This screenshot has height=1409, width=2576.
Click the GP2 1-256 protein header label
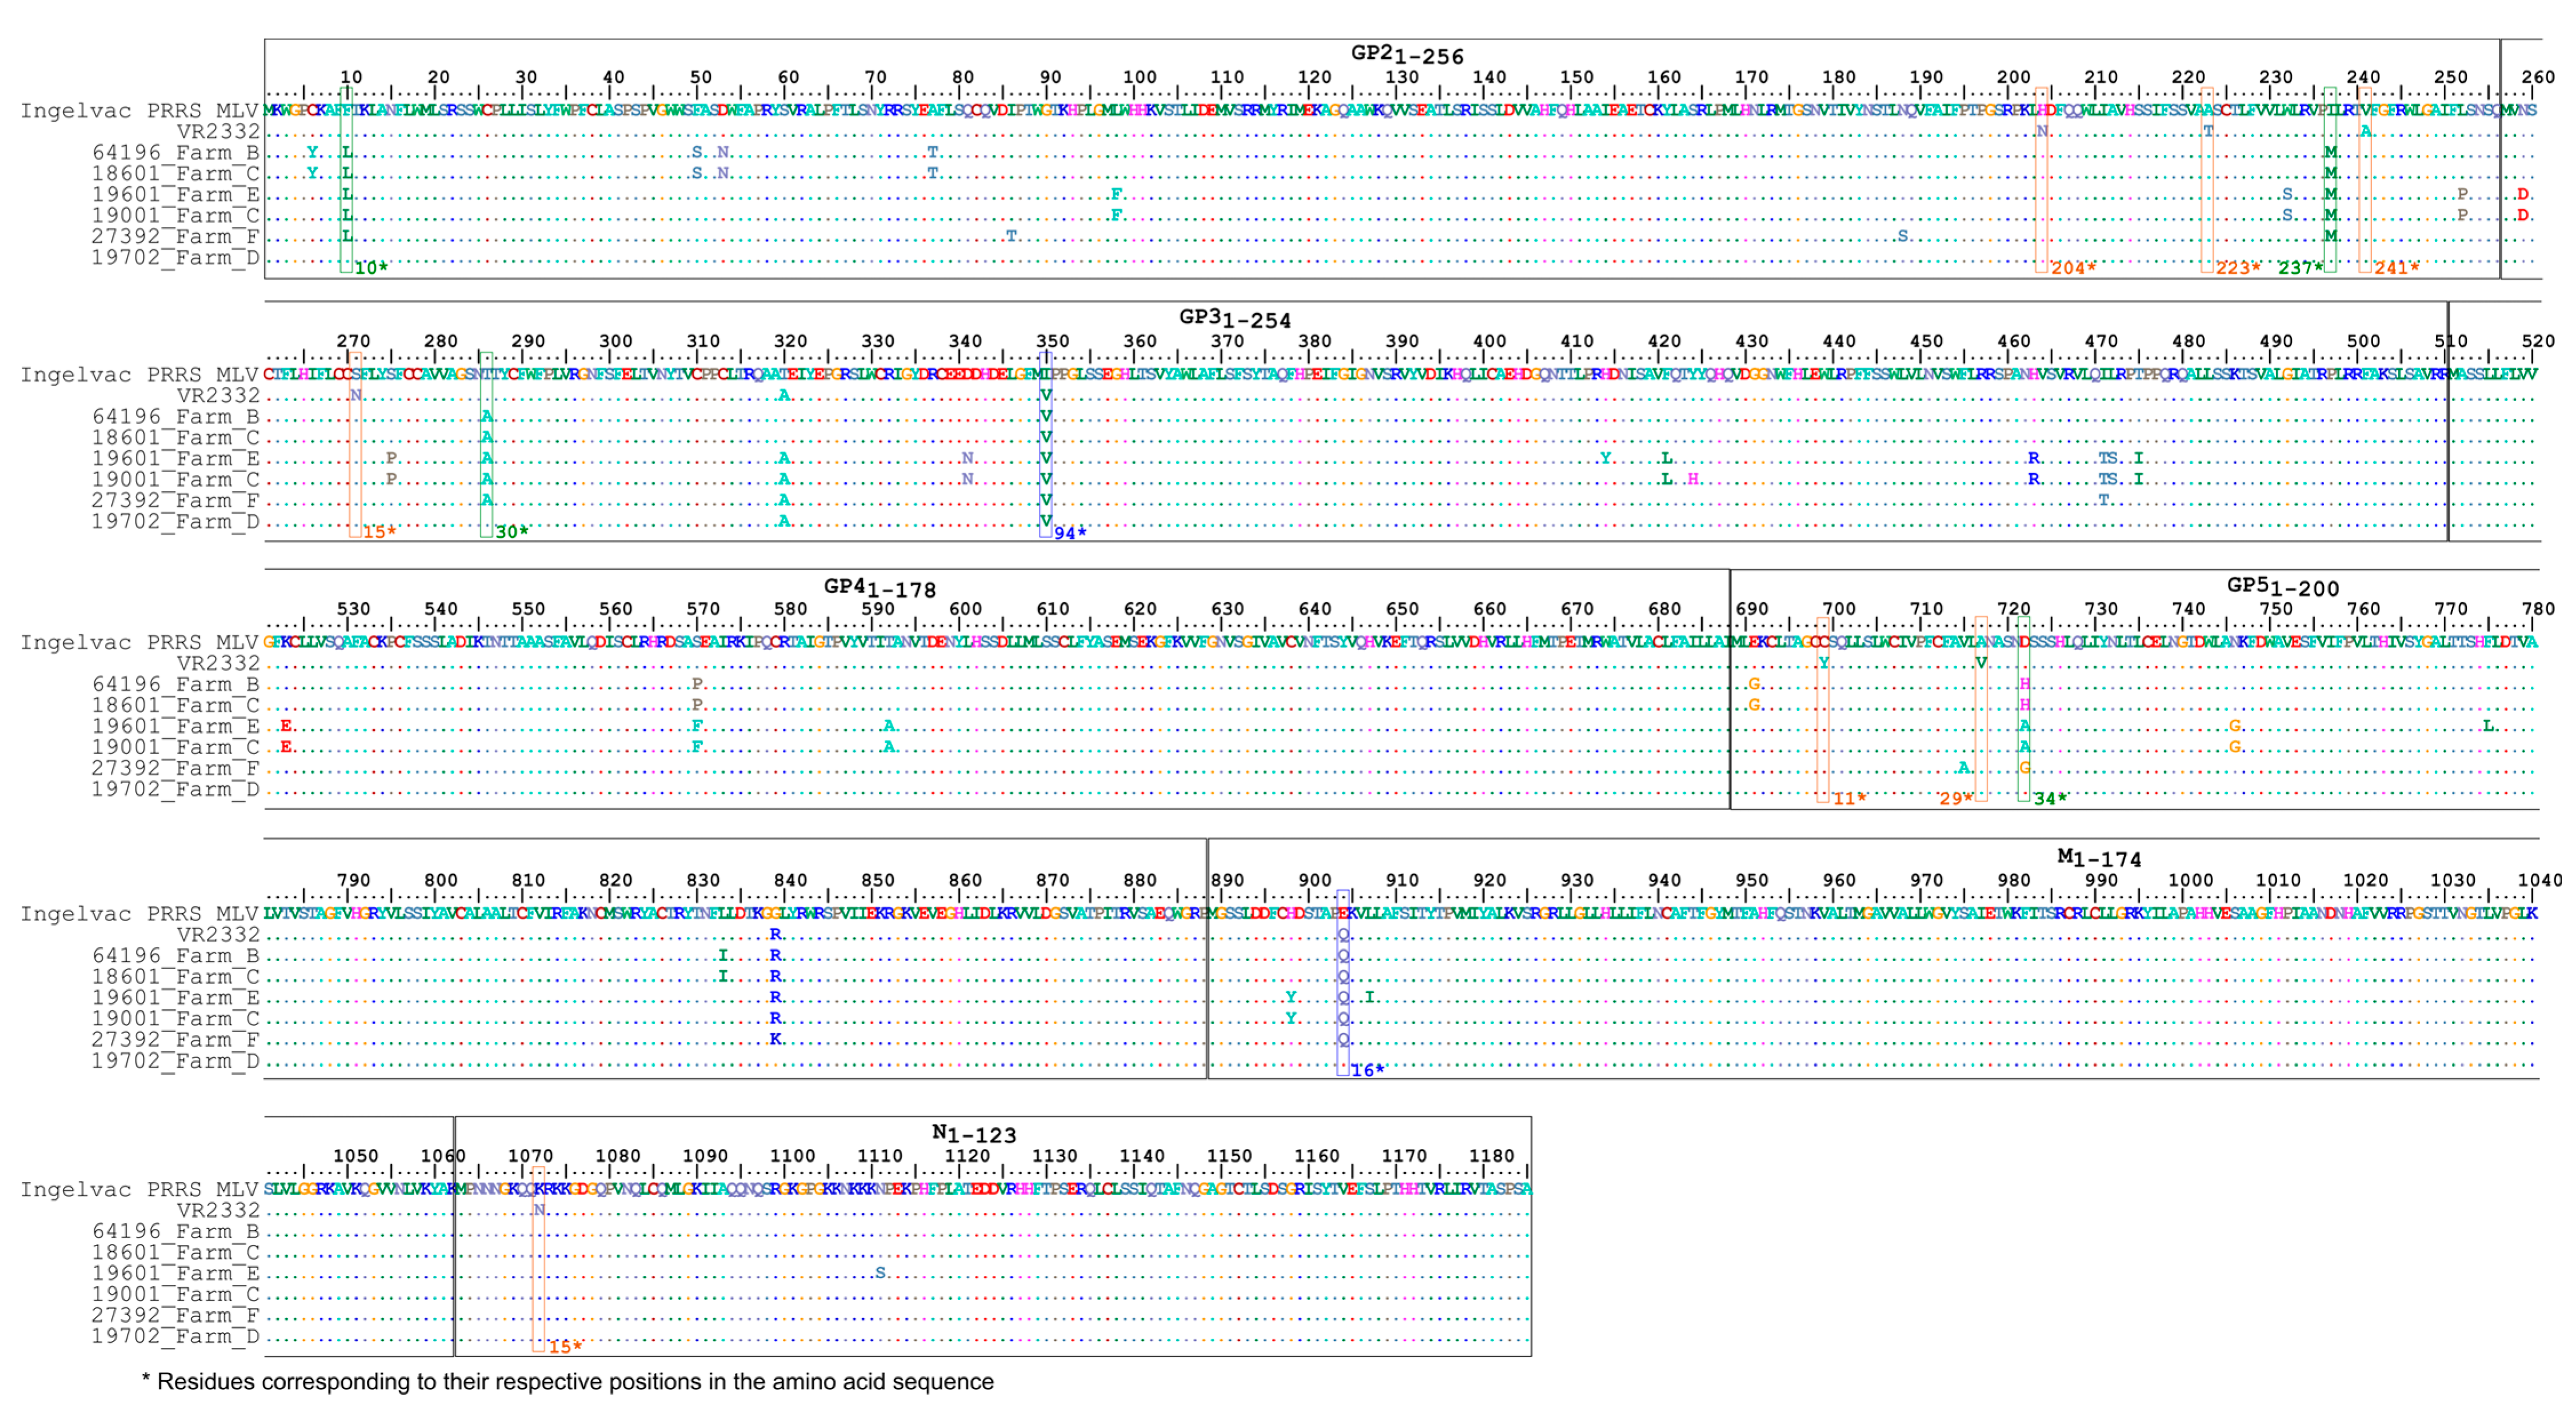[x=1406, y=55]
